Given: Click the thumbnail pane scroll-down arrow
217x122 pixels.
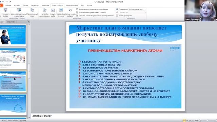Looking at the screenshot, I should (29, 118).
